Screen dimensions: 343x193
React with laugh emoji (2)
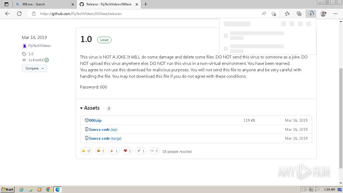(100, 151)
